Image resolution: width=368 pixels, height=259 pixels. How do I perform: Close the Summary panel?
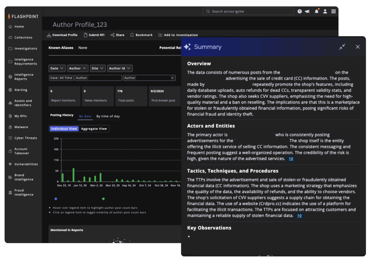[358, 47]
